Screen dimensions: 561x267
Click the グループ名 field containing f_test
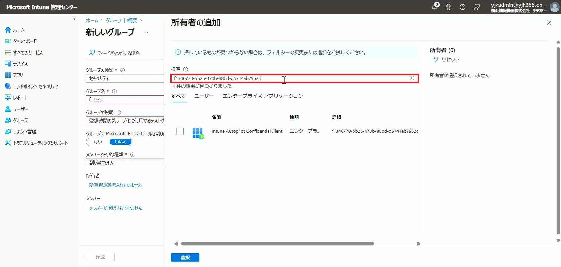125,100
